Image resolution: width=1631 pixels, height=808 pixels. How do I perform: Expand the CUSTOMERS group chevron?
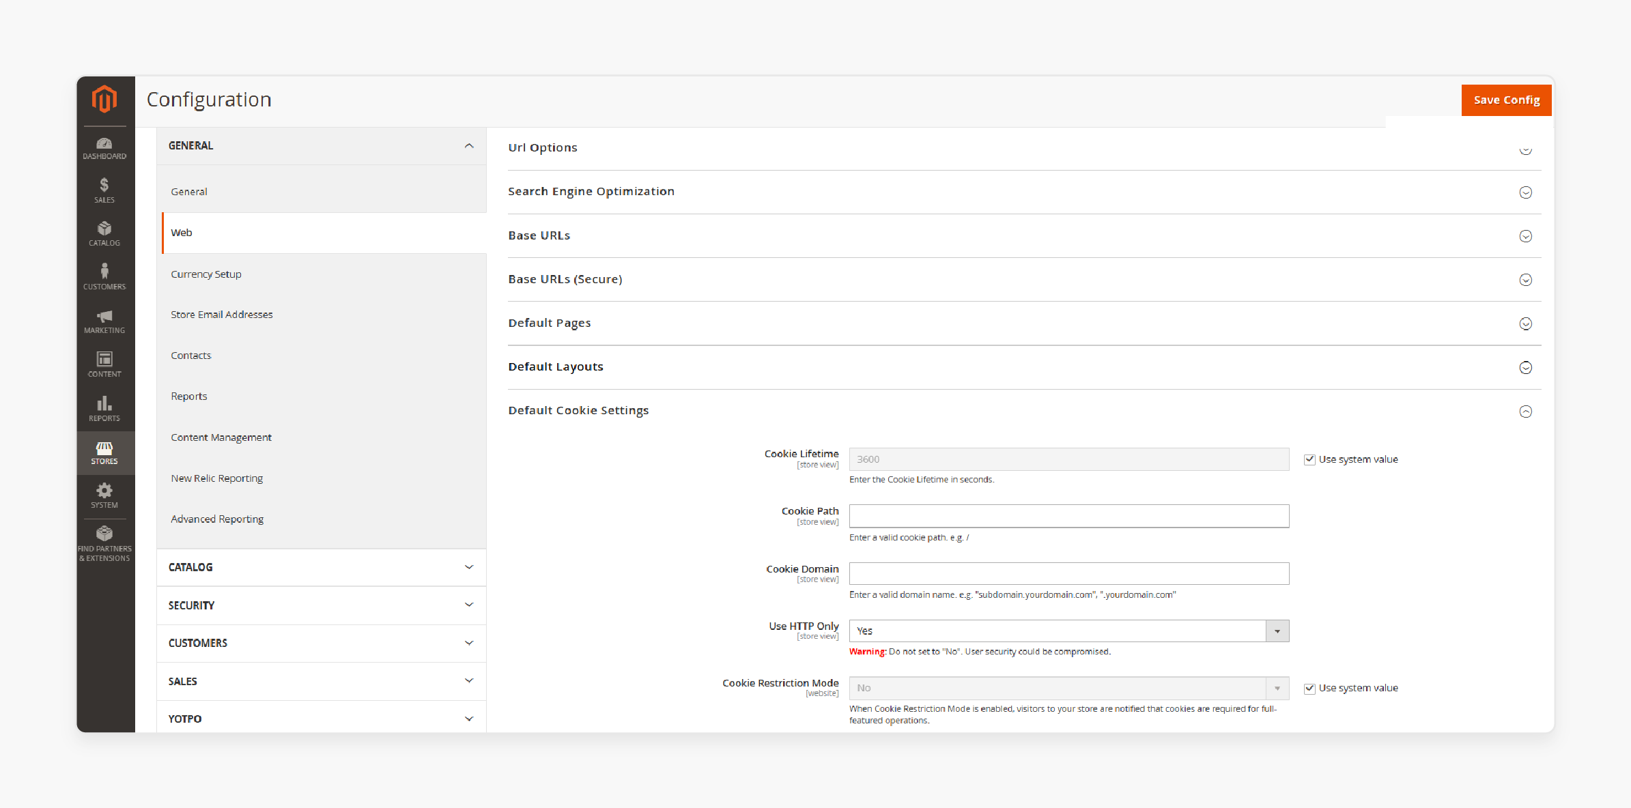point(469,643)
